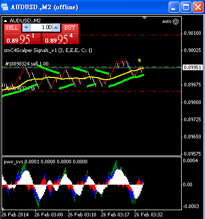Select the 1.00 volume input field
This screenshot has width=205, height=219.
[41, 28]
